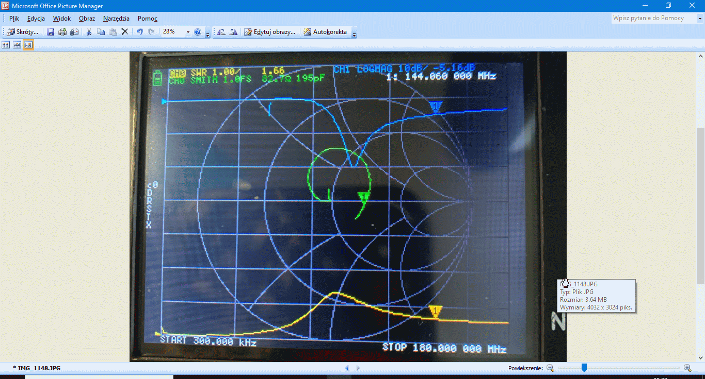This screenshot has height=379, width=705.
Task: Rotate image right
Action: [233, 32]
